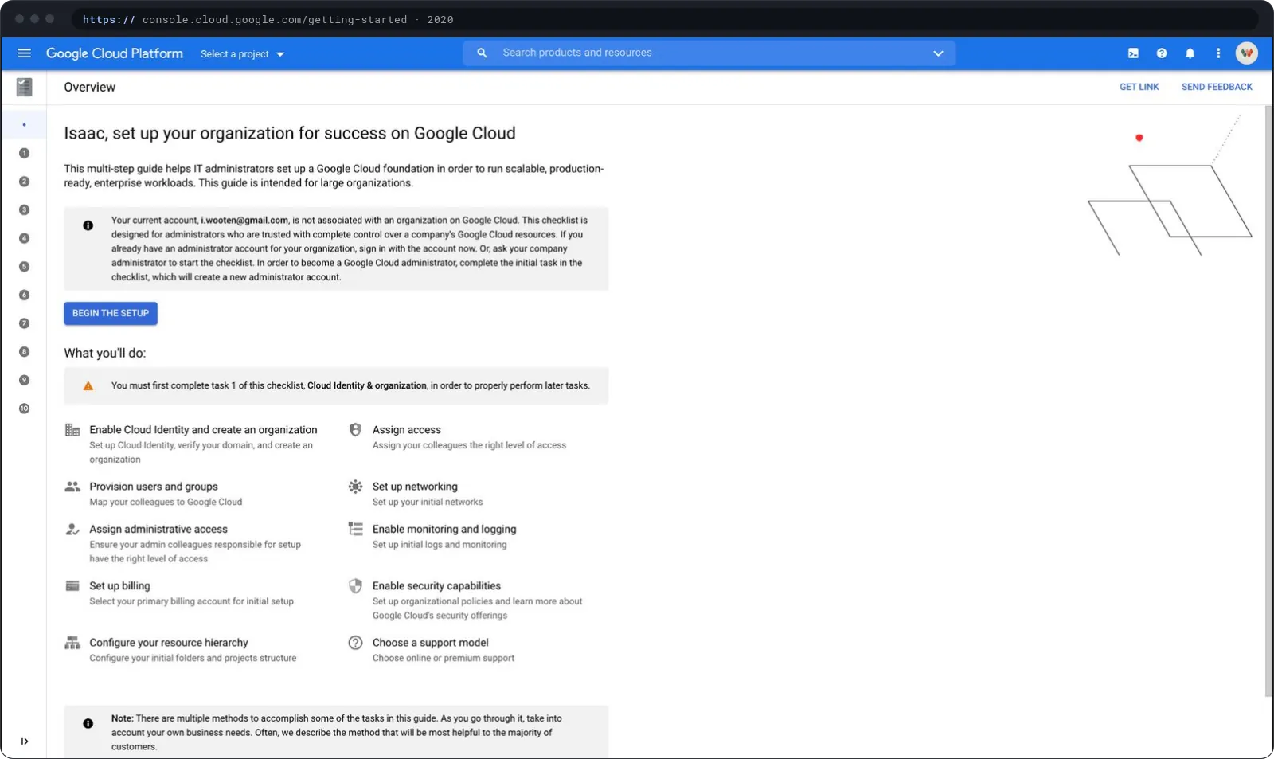Viewport: 1274px width, 759px height.
Task: Click the browser address bar URL
Action: 268,19
